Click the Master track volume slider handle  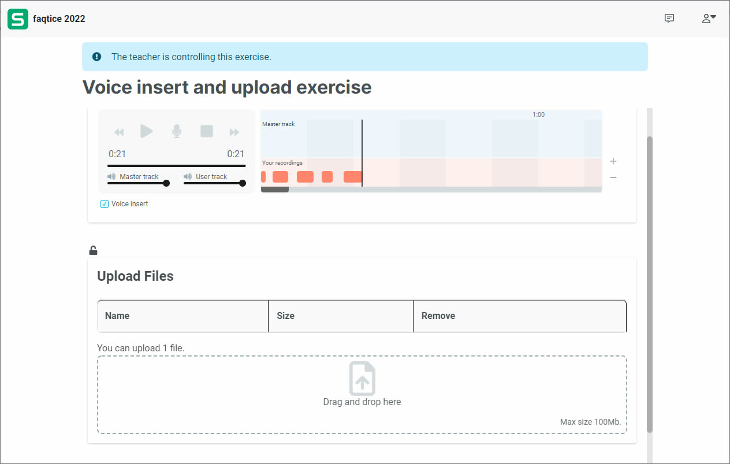point(166,183)
